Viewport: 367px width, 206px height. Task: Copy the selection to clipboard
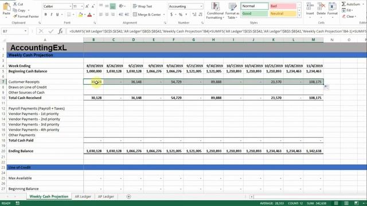click(19, 10)
